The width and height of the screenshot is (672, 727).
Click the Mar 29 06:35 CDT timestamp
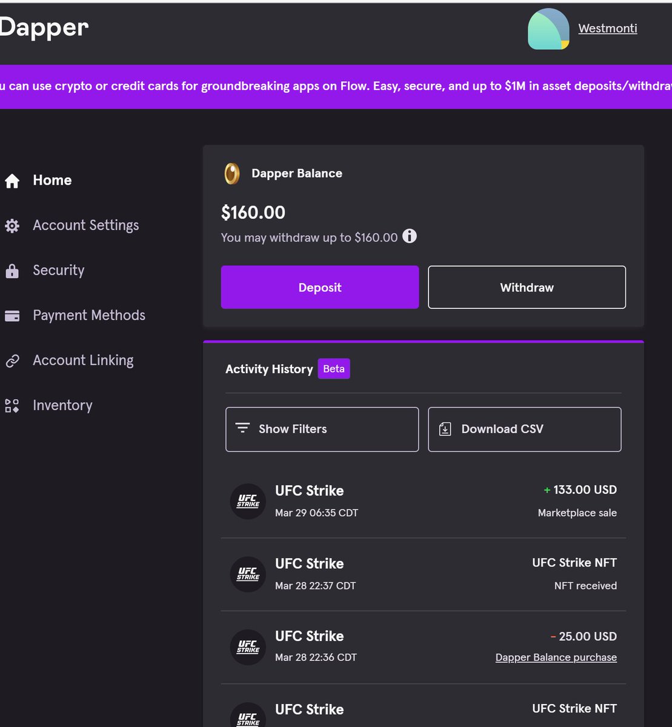coord(316,513)
